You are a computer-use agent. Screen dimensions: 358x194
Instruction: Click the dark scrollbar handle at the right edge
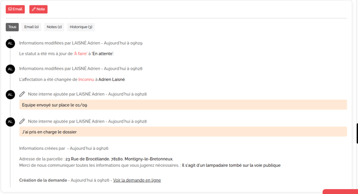point(357,133)
